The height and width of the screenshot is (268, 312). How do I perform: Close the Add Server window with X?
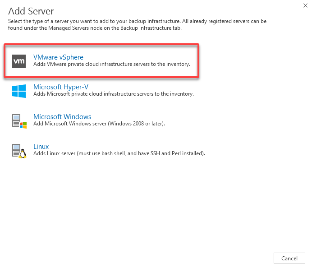coord(305,5)
